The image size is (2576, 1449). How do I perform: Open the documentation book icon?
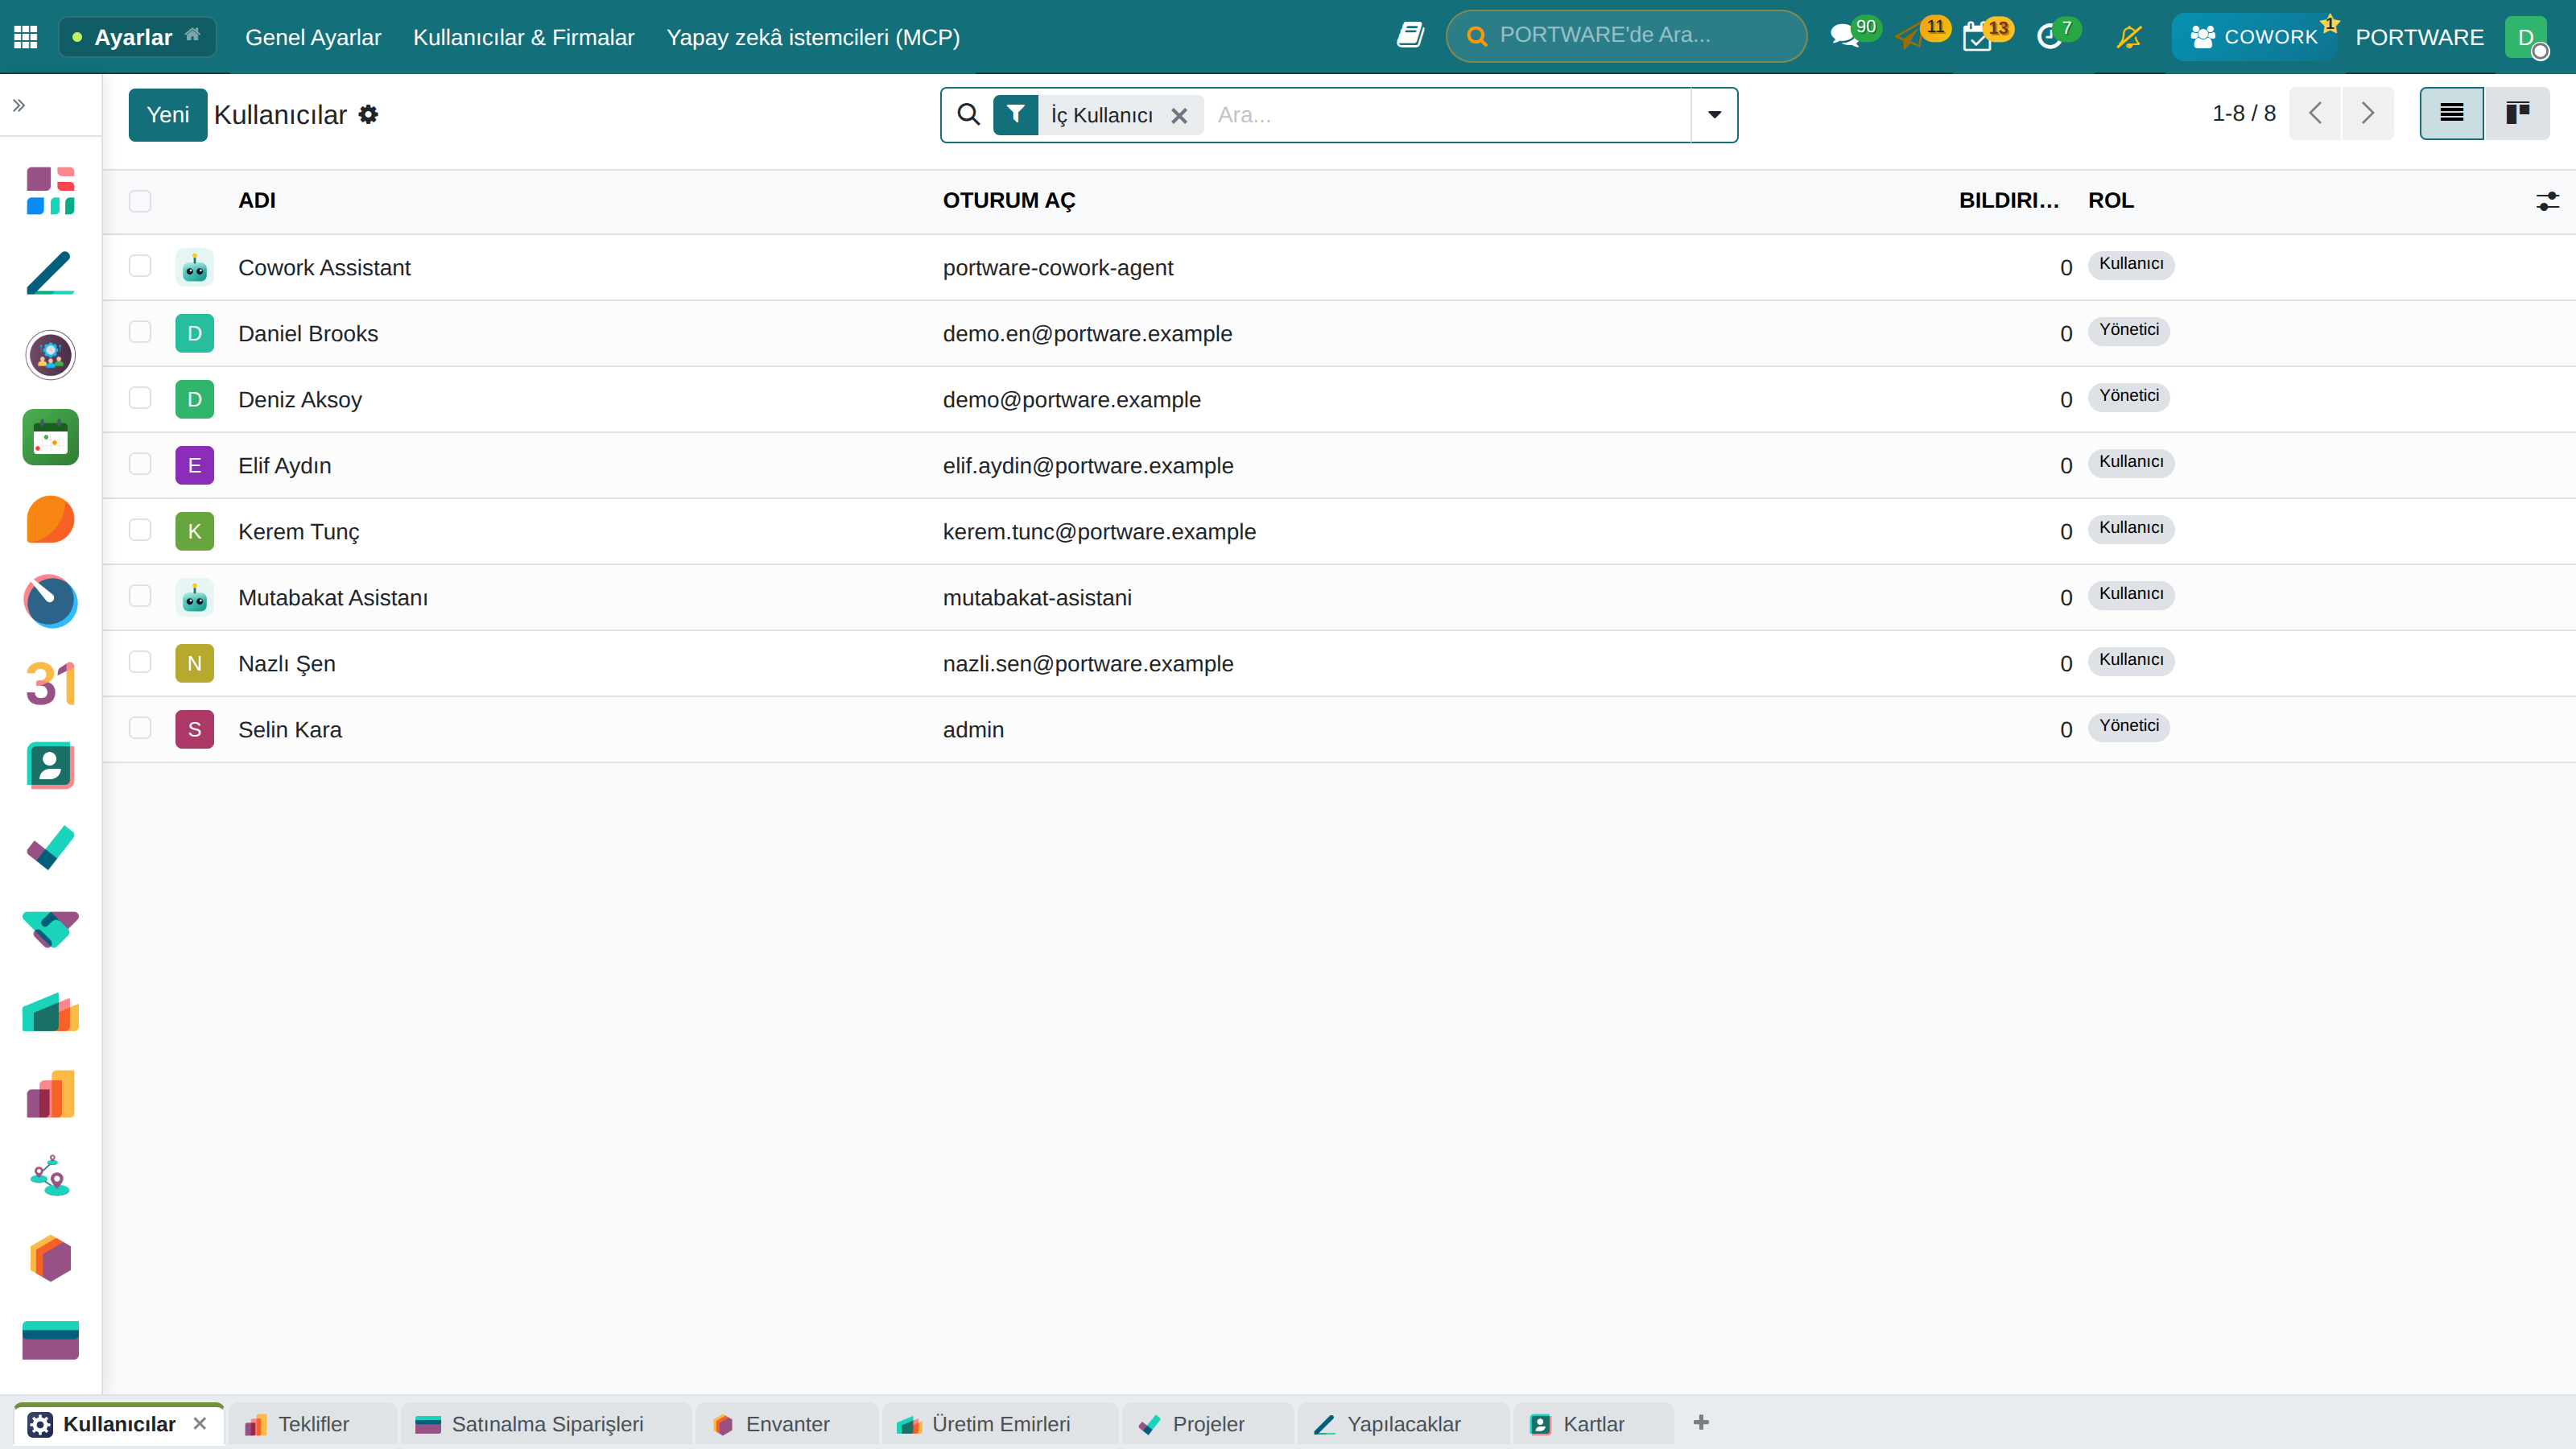tap(1410, 36)
